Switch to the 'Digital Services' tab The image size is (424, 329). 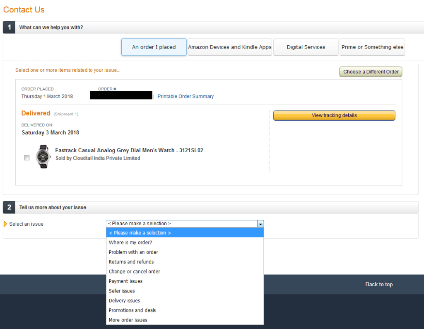click(x=306, y=47)
